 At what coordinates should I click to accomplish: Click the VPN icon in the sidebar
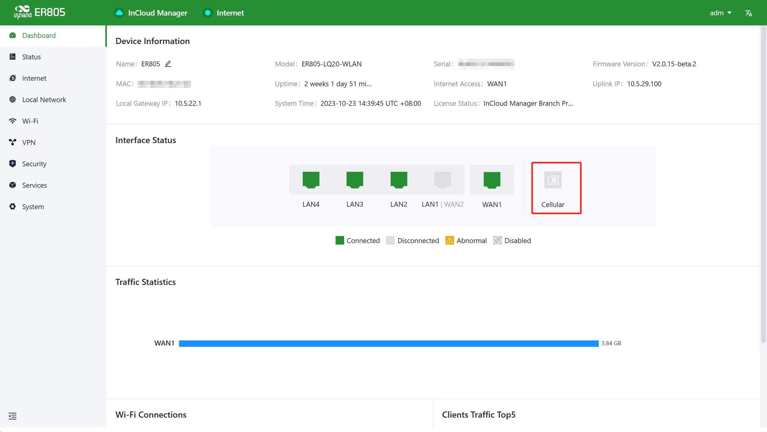pos(13,142)
